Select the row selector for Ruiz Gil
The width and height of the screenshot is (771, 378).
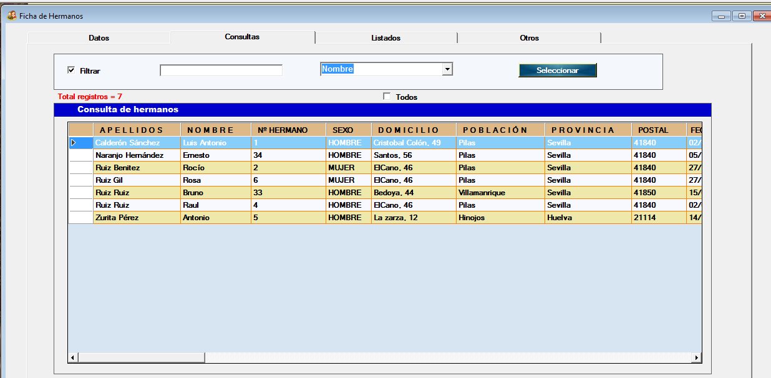80,180
